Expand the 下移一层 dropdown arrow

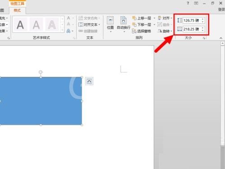(x=154, y=24)
